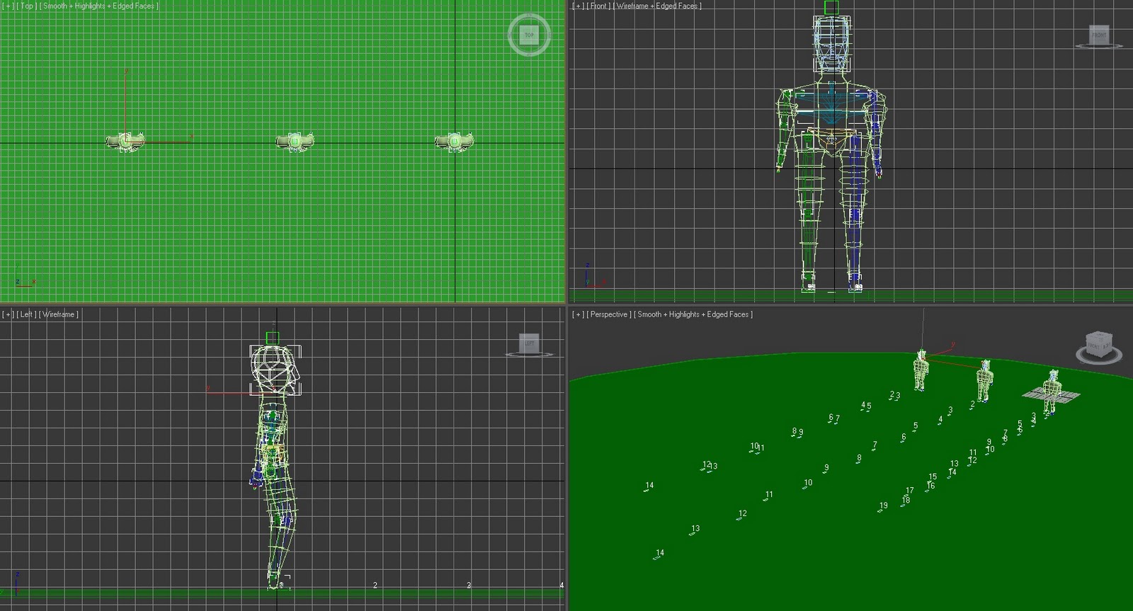Click the ViewCube in the Perspective viewport
The width and height of the screenshot is (1133, 611).
(1099, 343)
